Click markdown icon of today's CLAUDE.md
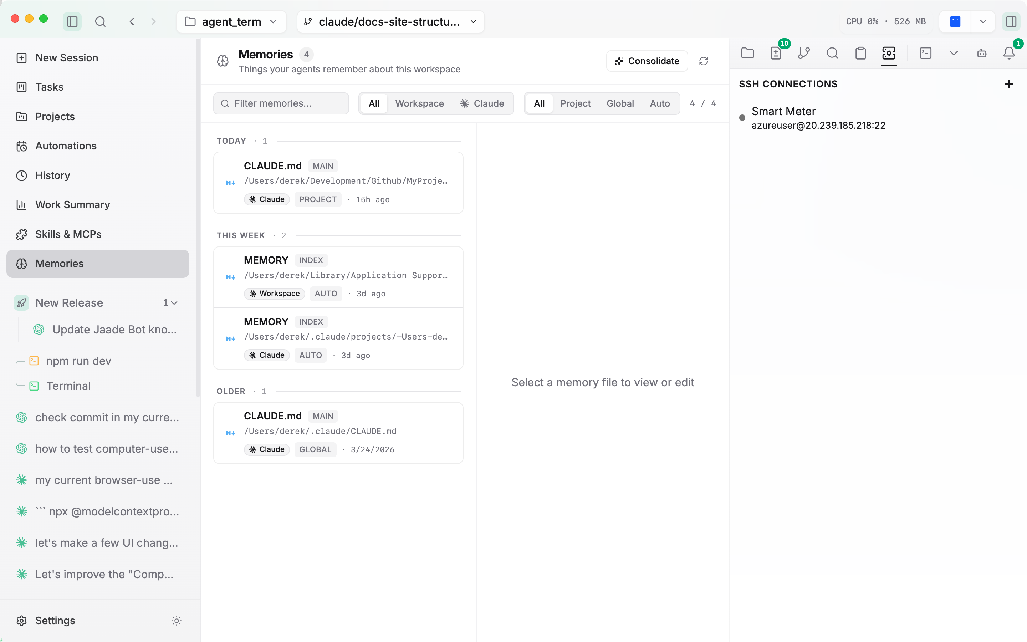The height and width of the screenshot is (642, 1027). [230, 183]
